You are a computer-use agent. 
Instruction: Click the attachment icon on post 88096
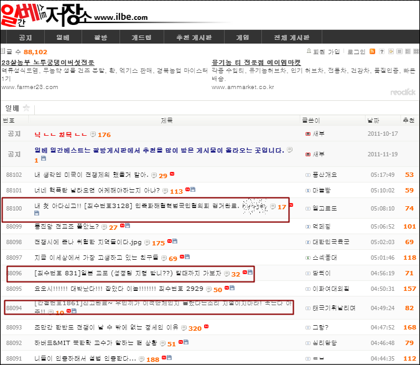coord(250,272)
